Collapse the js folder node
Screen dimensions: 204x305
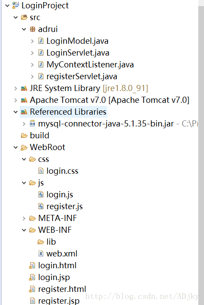(x=24, y=183)
